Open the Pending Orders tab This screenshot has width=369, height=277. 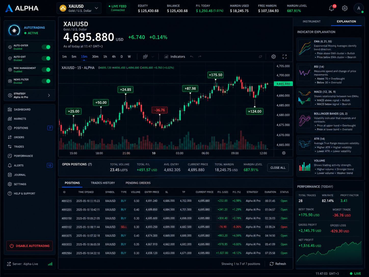(138, 183)
